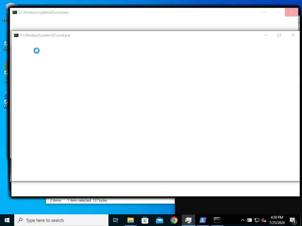Launch Google Chrome from the taskbar
Image resolution: width=302 pixels, height=226 pixels.
point(174,220)
